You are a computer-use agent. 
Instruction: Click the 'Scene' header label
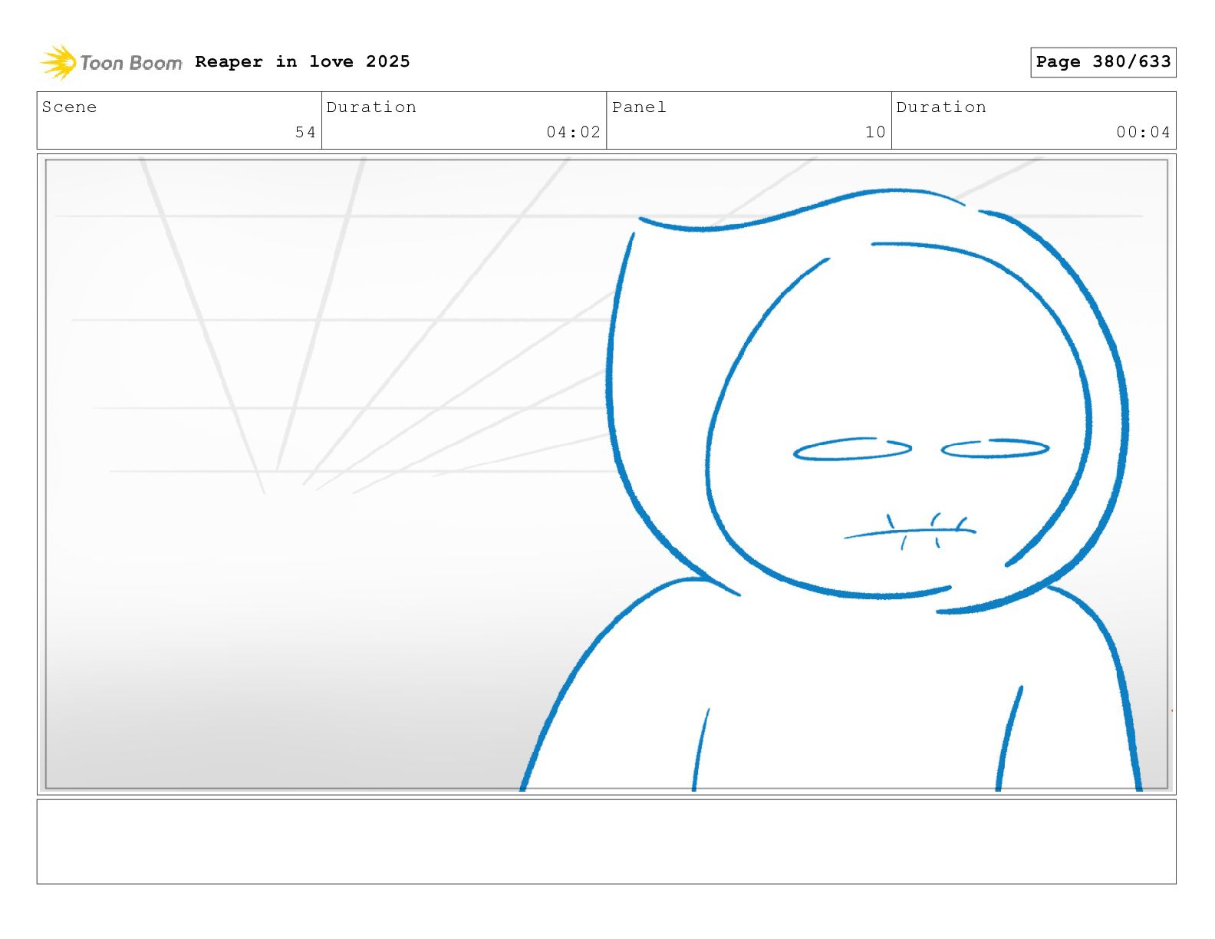coord(70,107)
